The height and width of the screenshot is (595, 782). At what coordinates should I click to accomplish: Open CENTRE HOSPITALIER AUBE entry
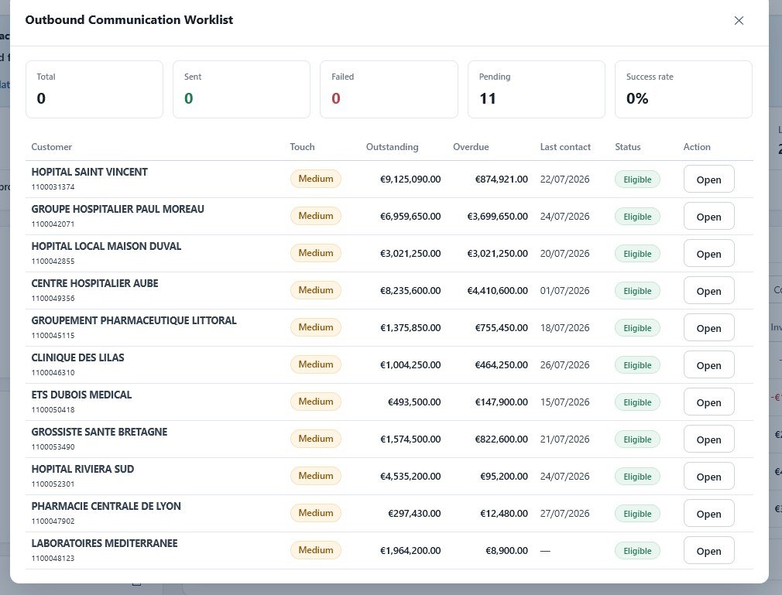[708, 290]
